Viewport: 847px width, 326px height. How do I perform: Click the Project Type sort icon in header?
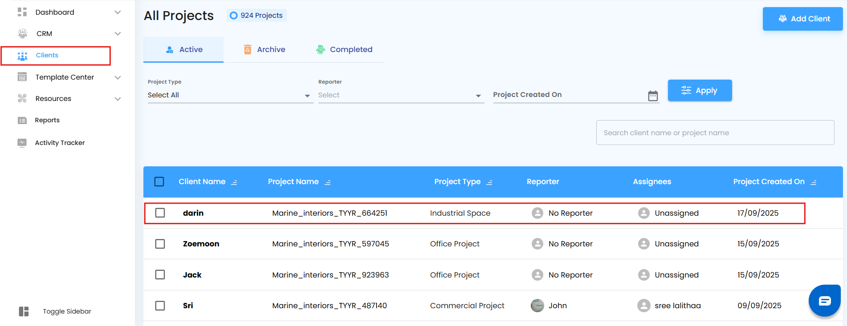[x=489, y=182]
